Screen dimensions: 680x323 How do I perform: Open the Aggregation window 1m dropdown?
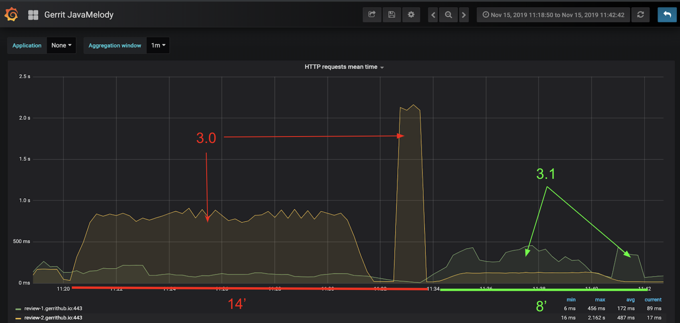158,46
